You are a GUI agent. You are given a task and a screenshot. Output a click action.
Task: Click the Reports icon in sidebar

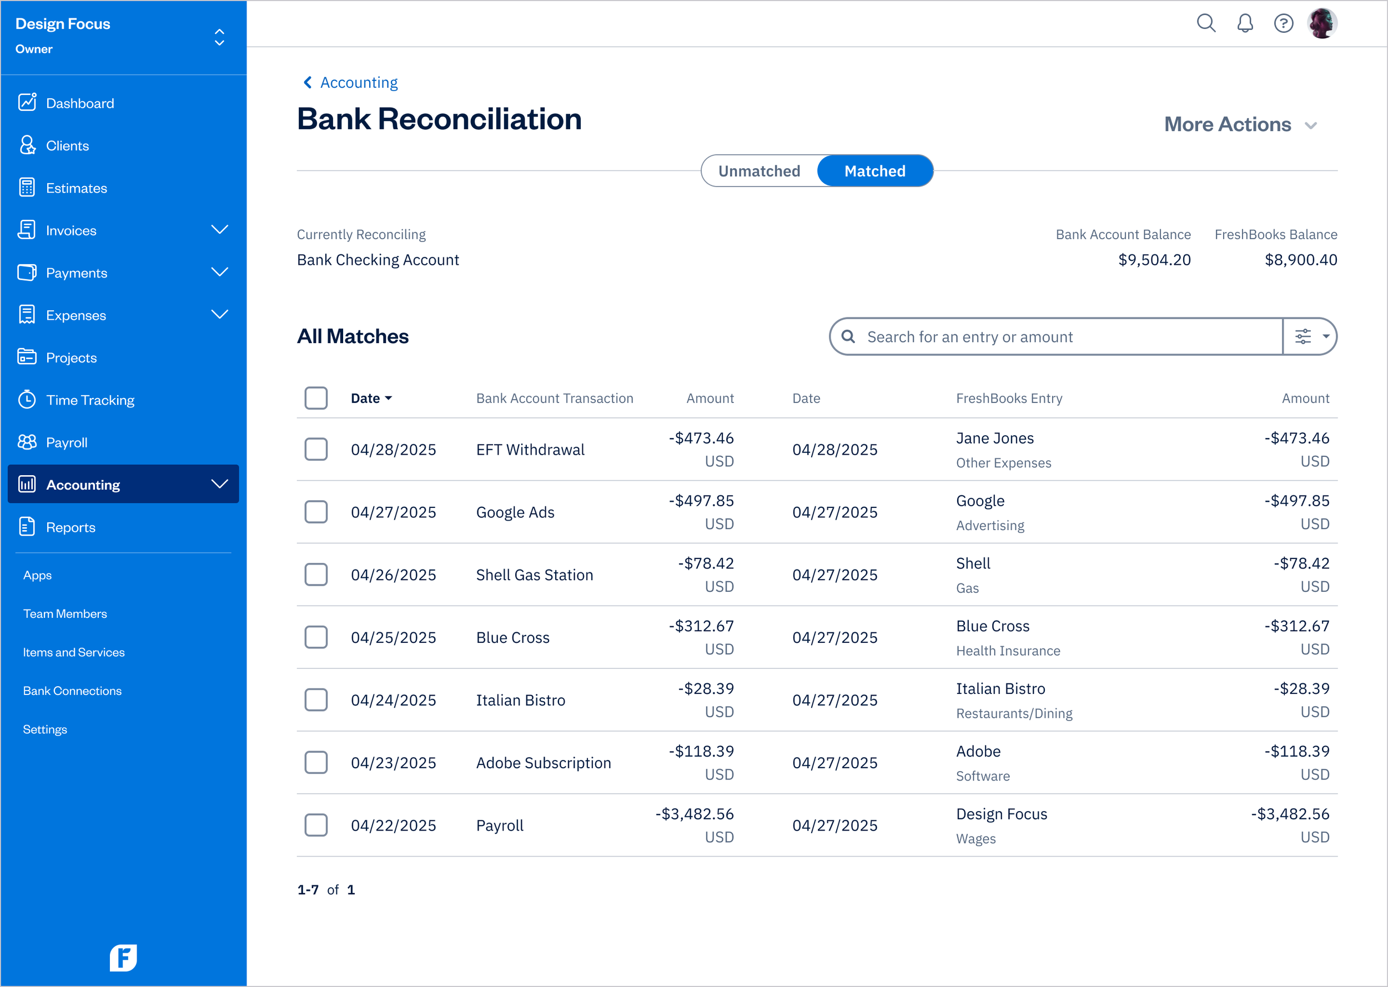click(x=27, y=526)
